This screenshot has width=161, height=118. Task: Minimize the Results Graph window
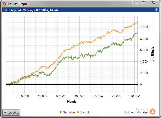137,3
